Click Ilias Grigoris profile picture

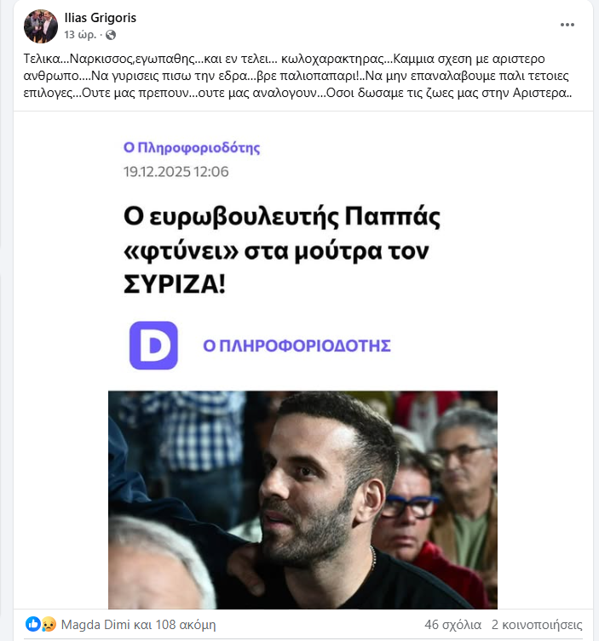pos(41,26)
